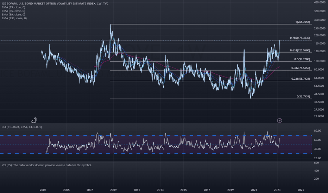The image size is (328, 193).
Task: Select the EMA (55, close, 0) legend
Action: point(13,11)
